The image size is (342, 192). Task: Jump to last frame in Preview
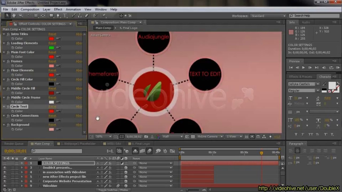(317, 68)
